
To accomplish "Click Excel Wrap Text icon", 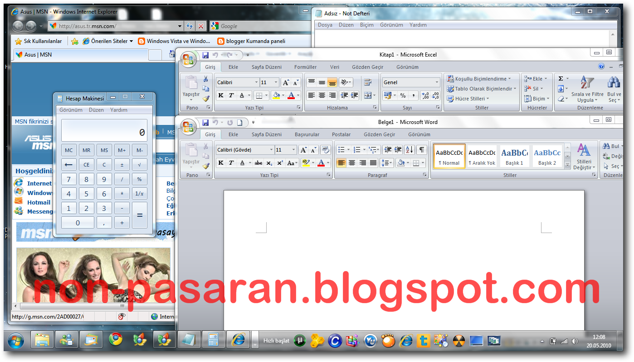I will coord(367,82).
